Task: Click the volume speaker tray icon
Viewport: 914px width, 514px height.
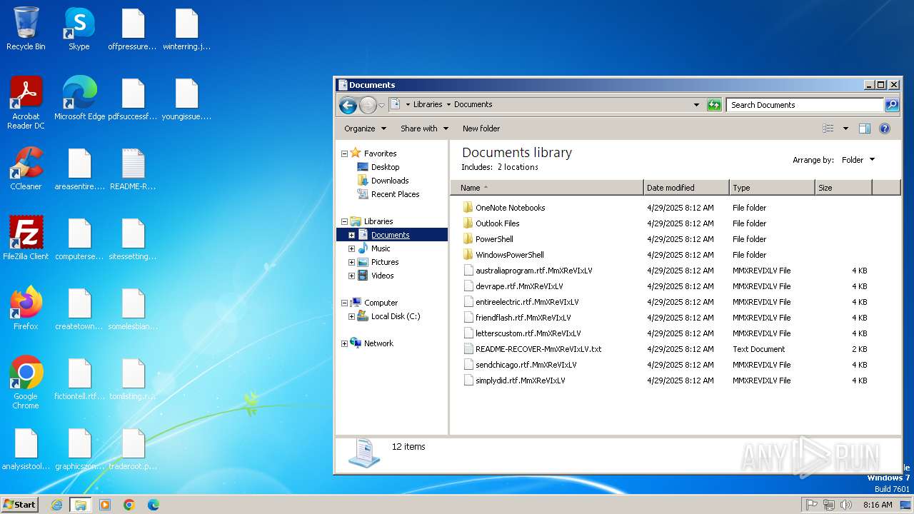Action: [x=846, y=505]
